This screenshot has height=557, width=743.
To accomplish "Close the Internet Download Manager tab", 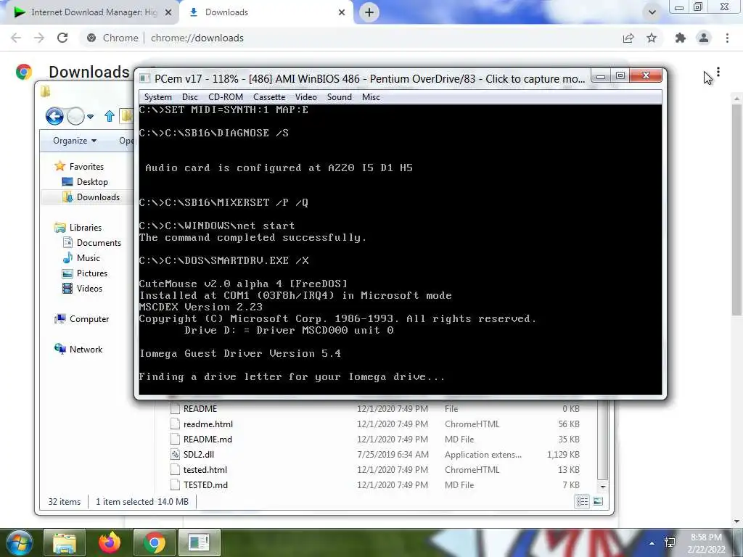I will point(168,12).
